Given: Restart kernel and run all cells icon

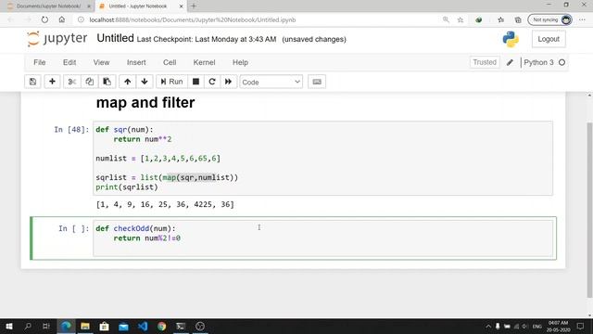Looking at the screenshot, I should click(x=229, y=82).
